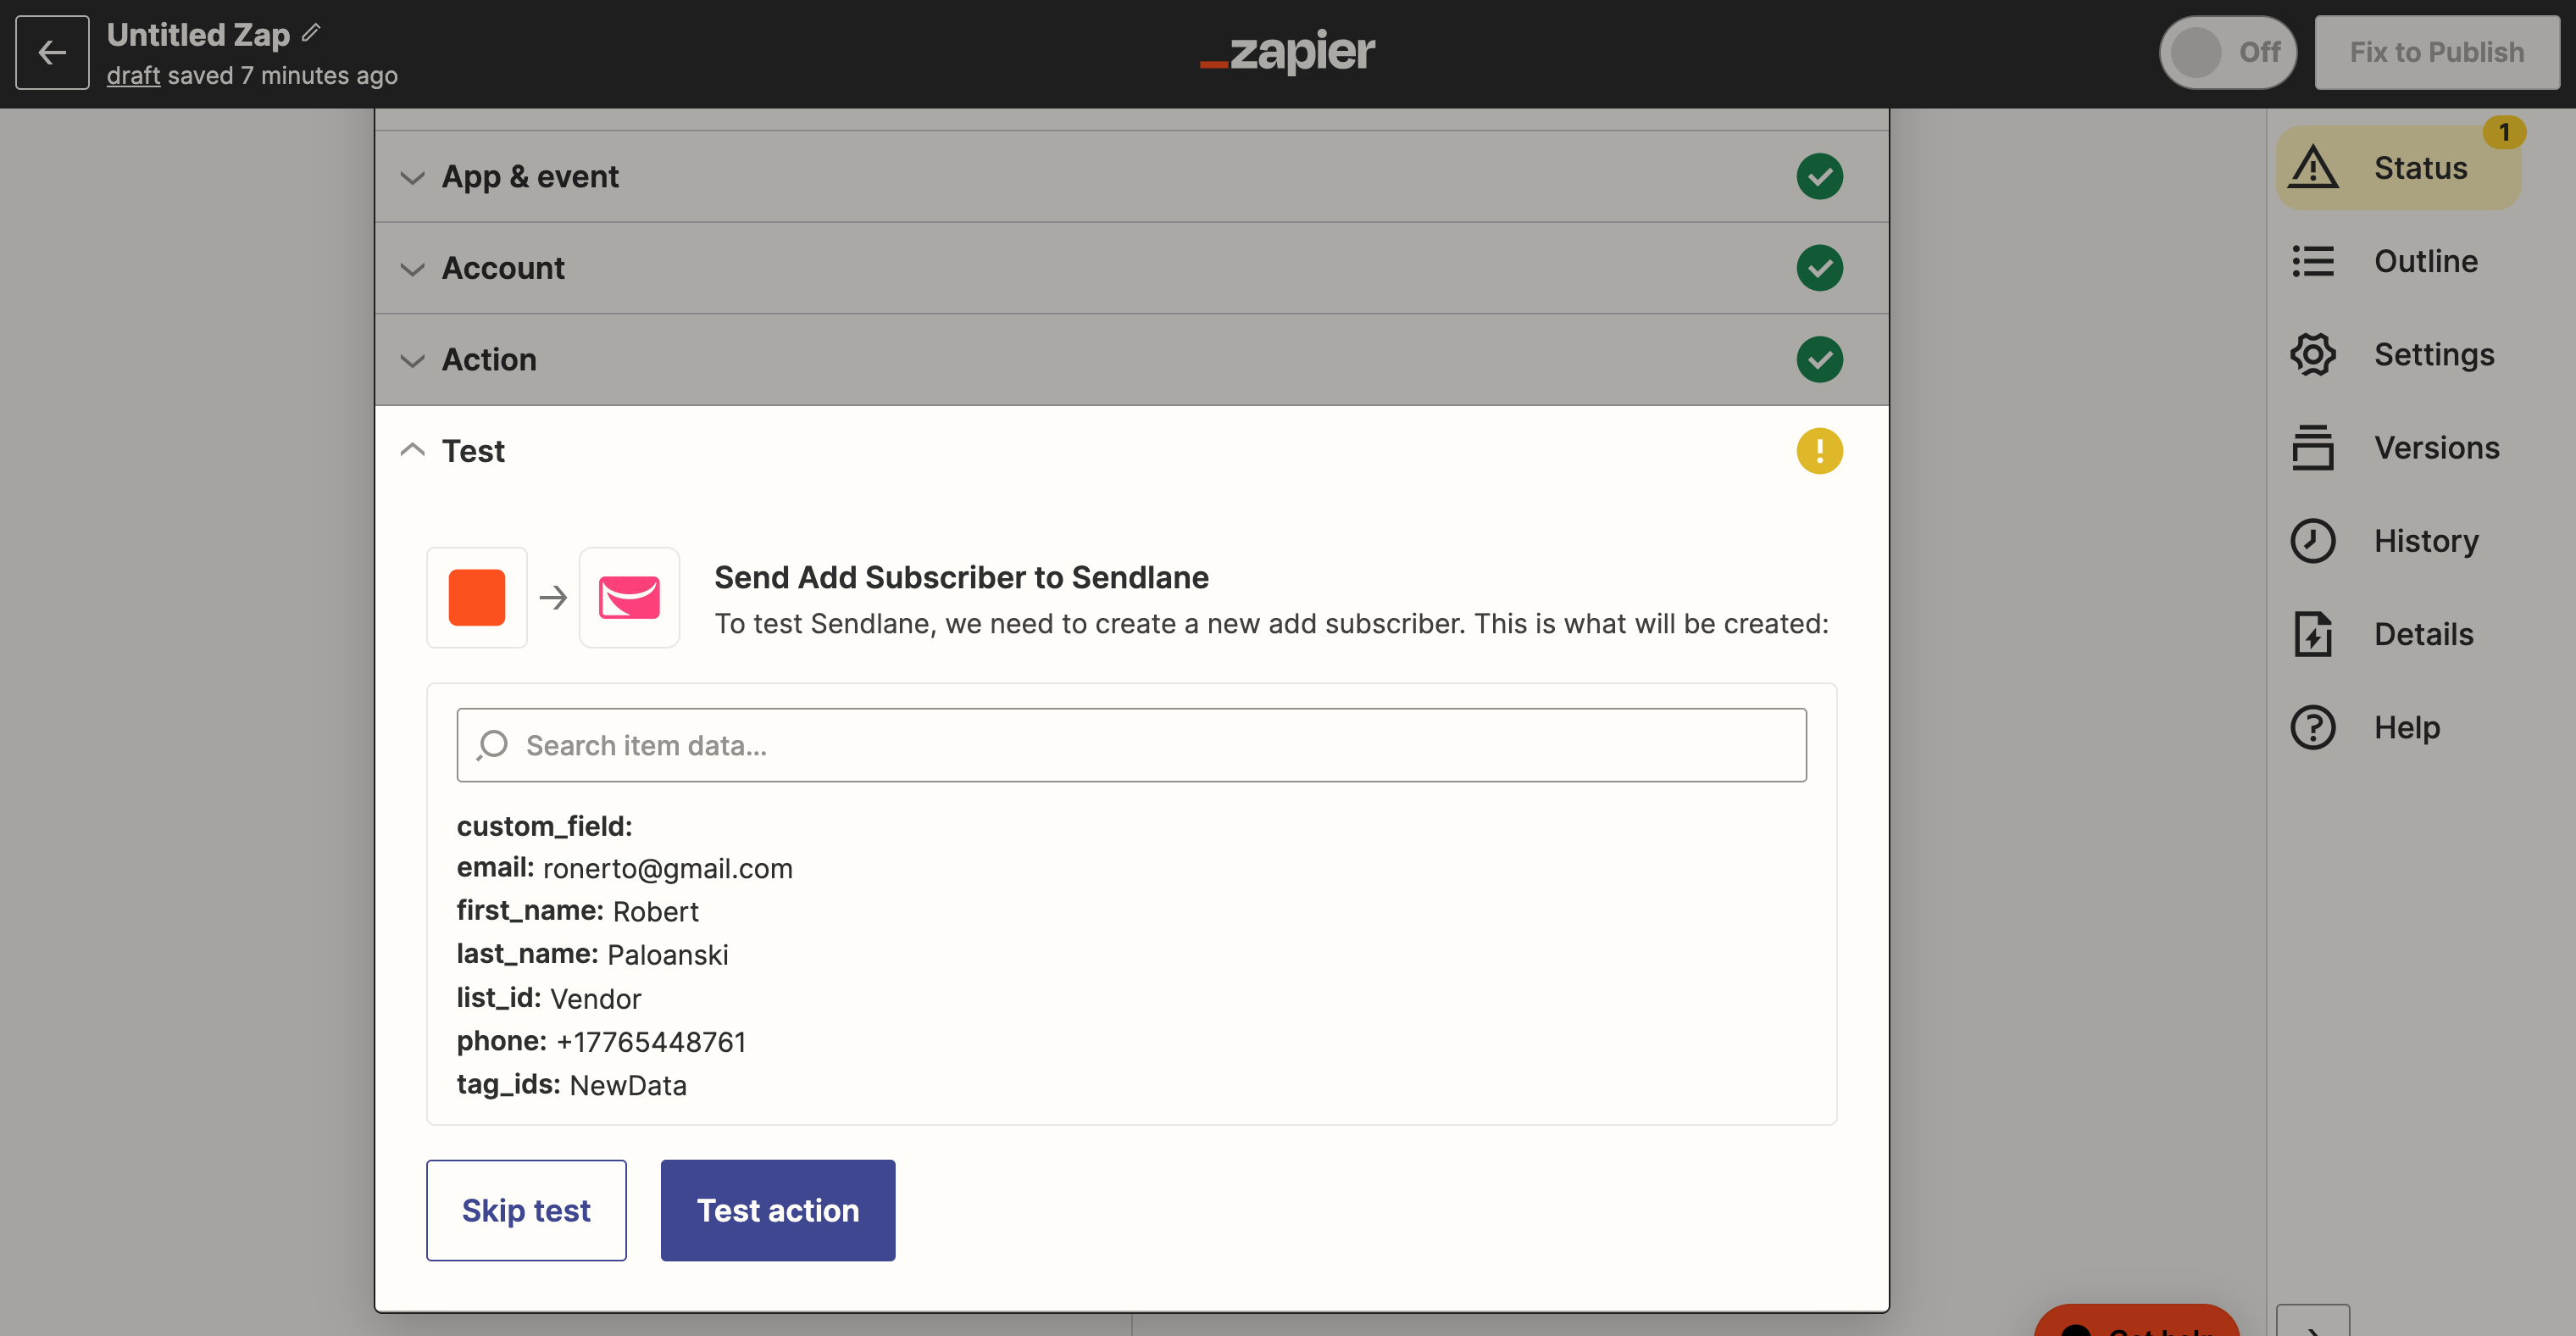Click the Test action button
The image size is (2576, 1336).
click(778, 1210)
